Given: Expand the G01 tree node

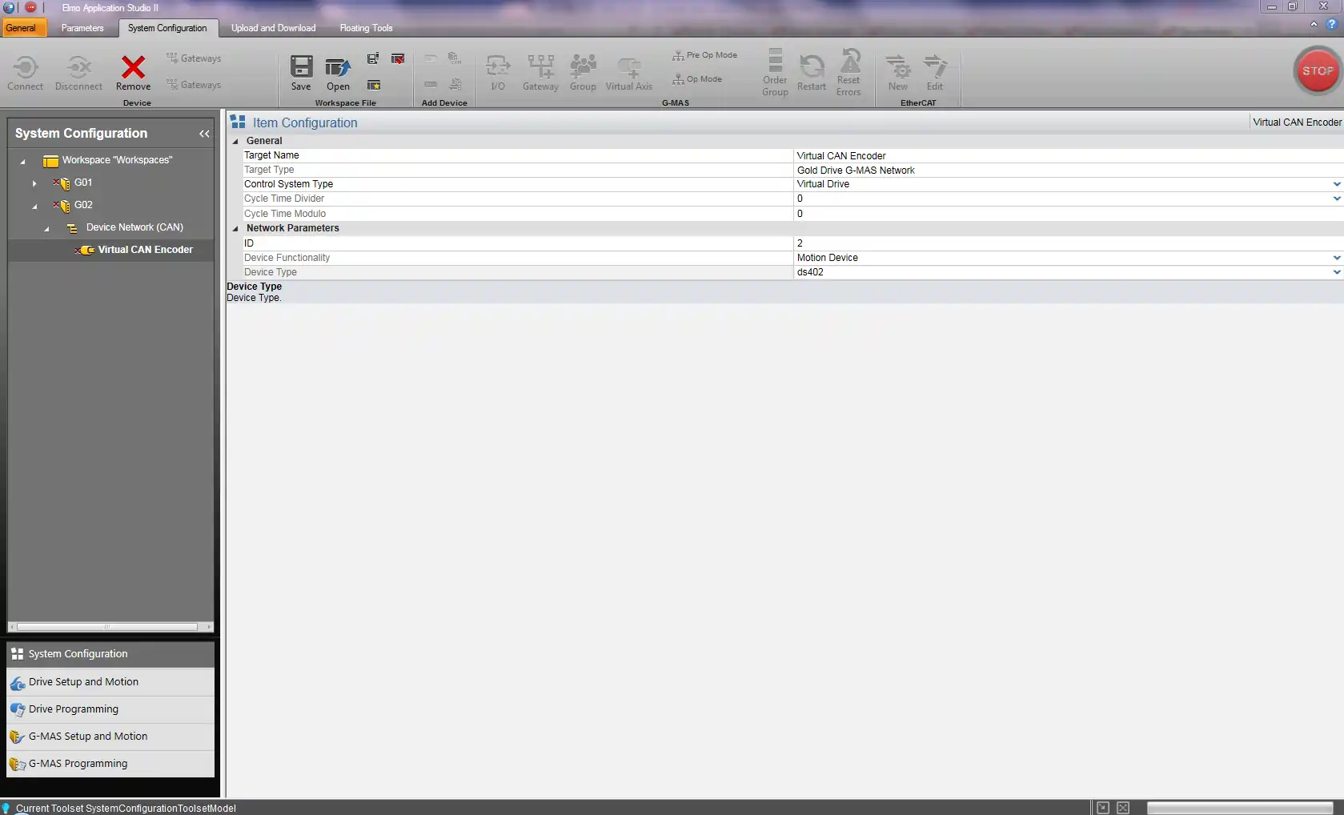Looking at the screenshot, I should point(34,183).
